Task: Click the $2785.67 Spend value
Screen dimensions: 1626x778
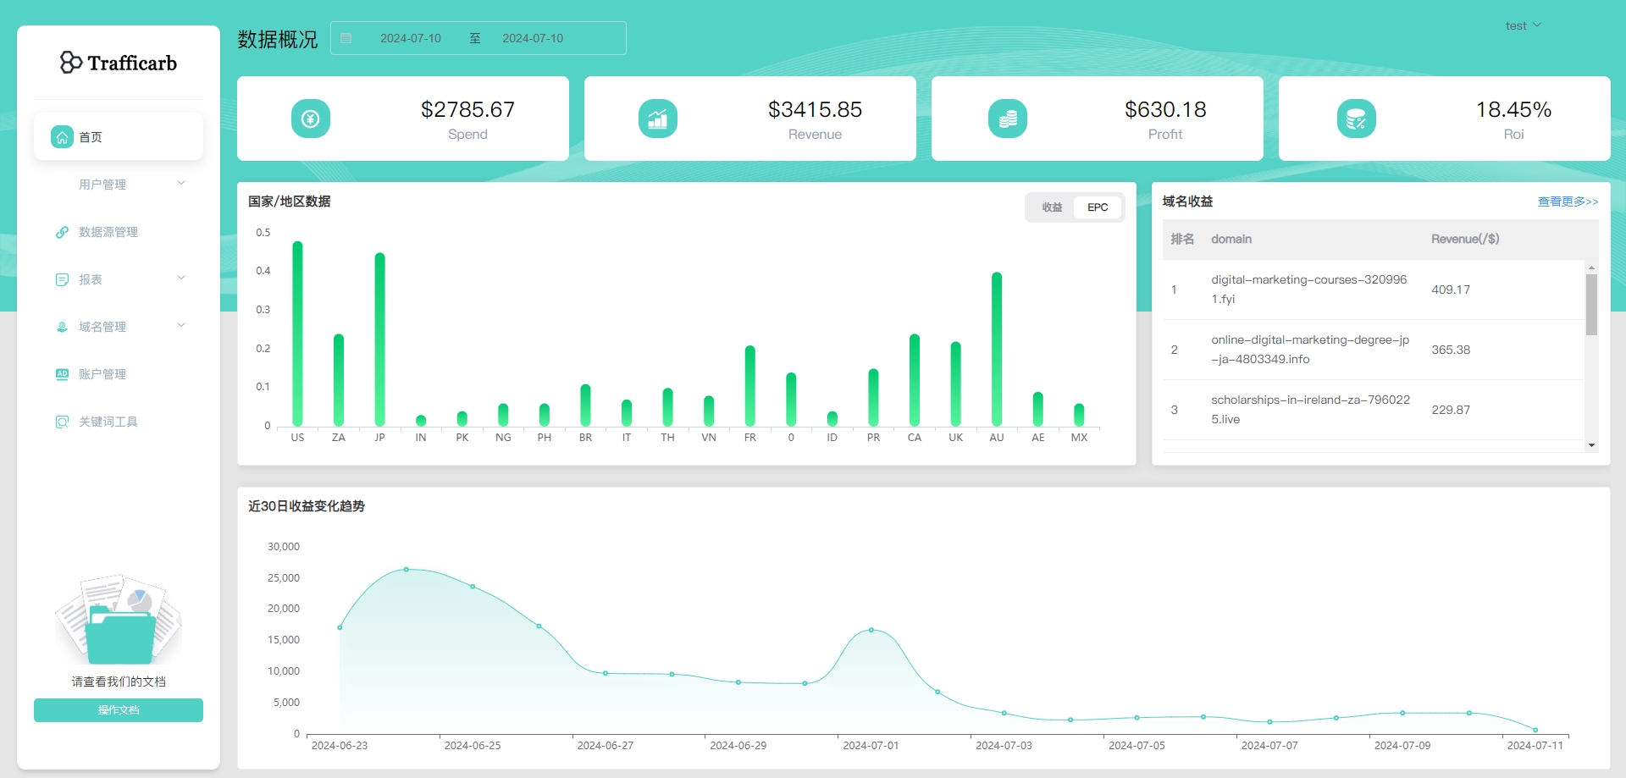Action: coord(467,110)
